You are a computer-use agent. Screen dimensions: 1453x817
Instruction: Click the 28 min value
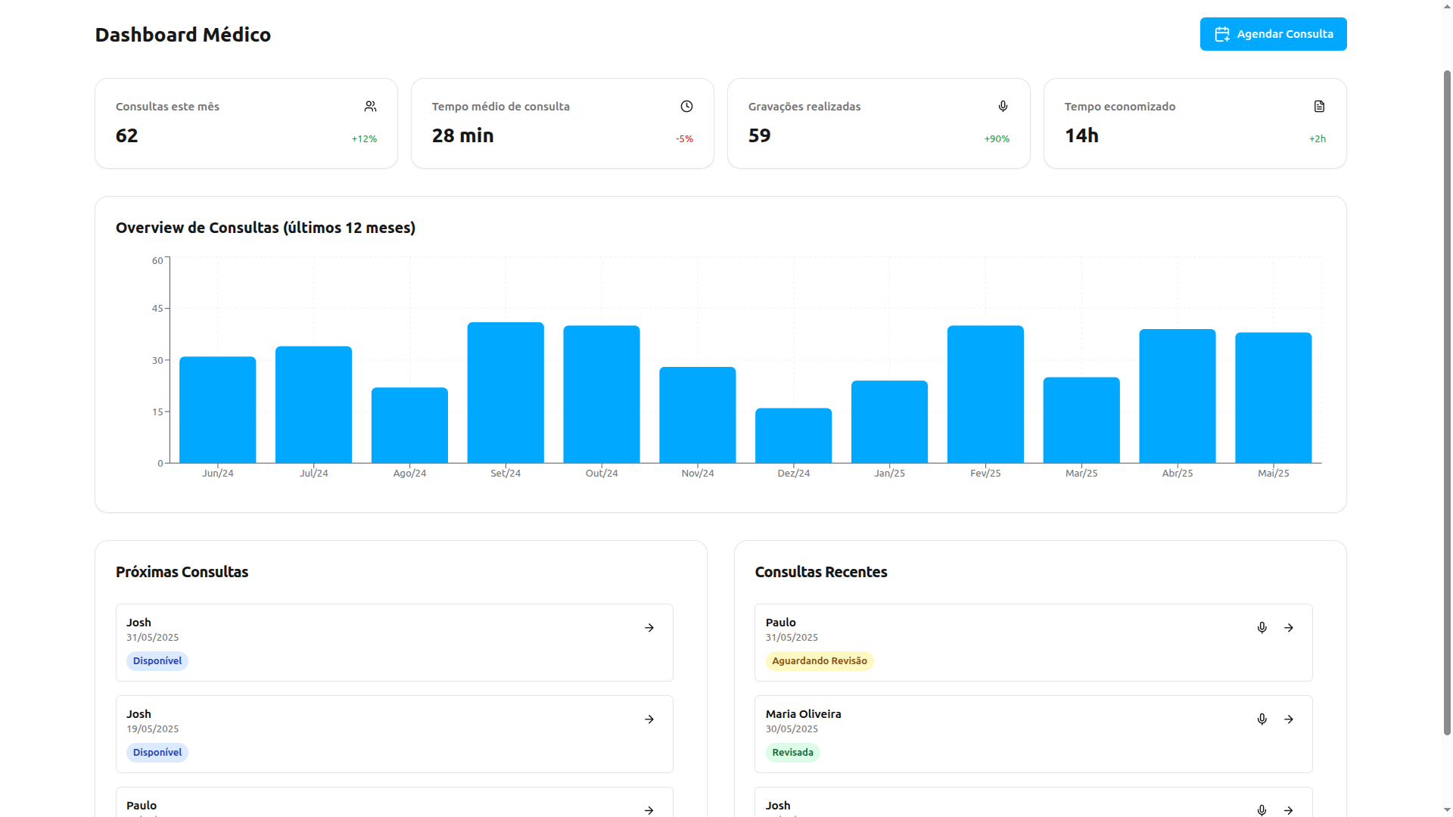pyautogui.click(x=462, y=135)
